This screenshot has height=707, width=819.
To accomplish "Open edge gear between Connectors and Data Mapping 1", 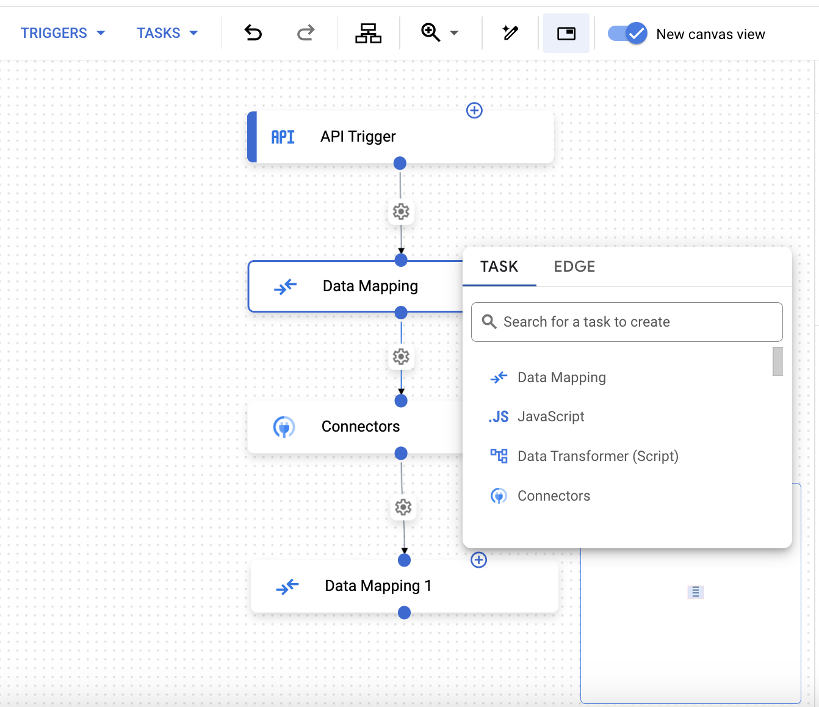I will pos(403,507).
